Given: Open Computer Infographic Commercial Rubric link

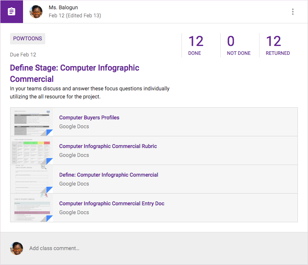Looking at the screenshot, I should [108, 146].
